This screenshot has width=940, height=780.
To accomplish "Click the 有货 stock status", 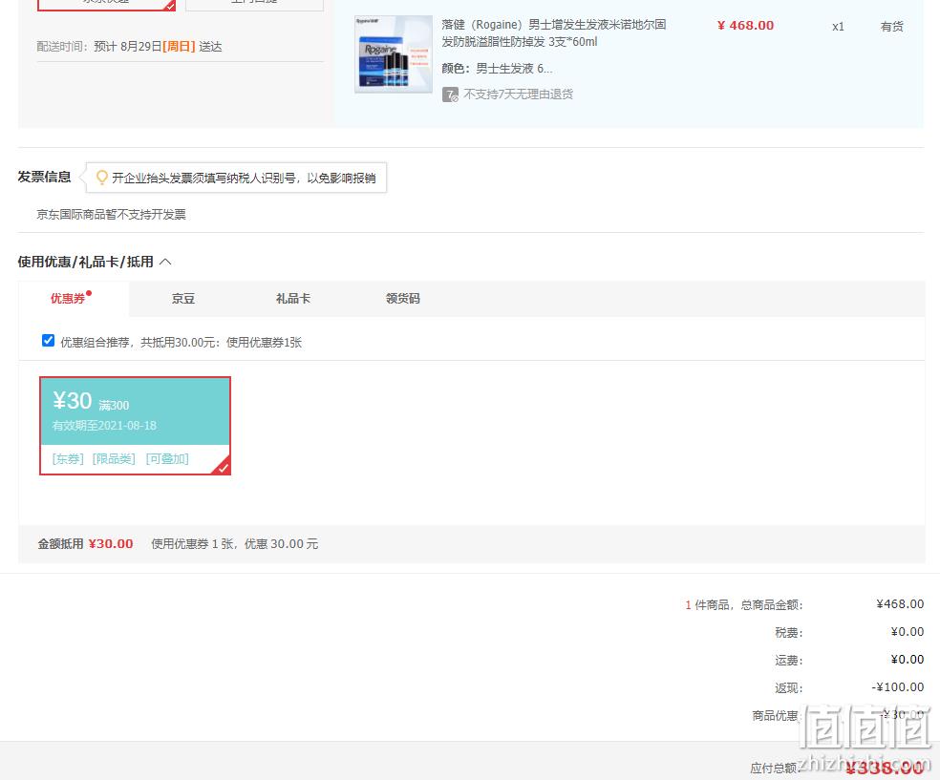I will coord(891,27).
